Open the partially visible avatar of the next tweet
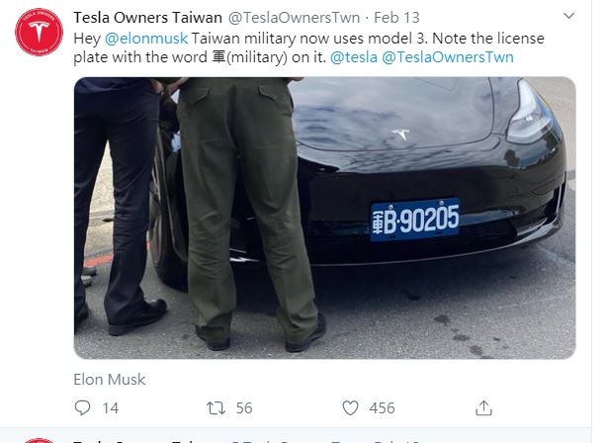Viewport: 607px width, 443px height. [39, 440]
